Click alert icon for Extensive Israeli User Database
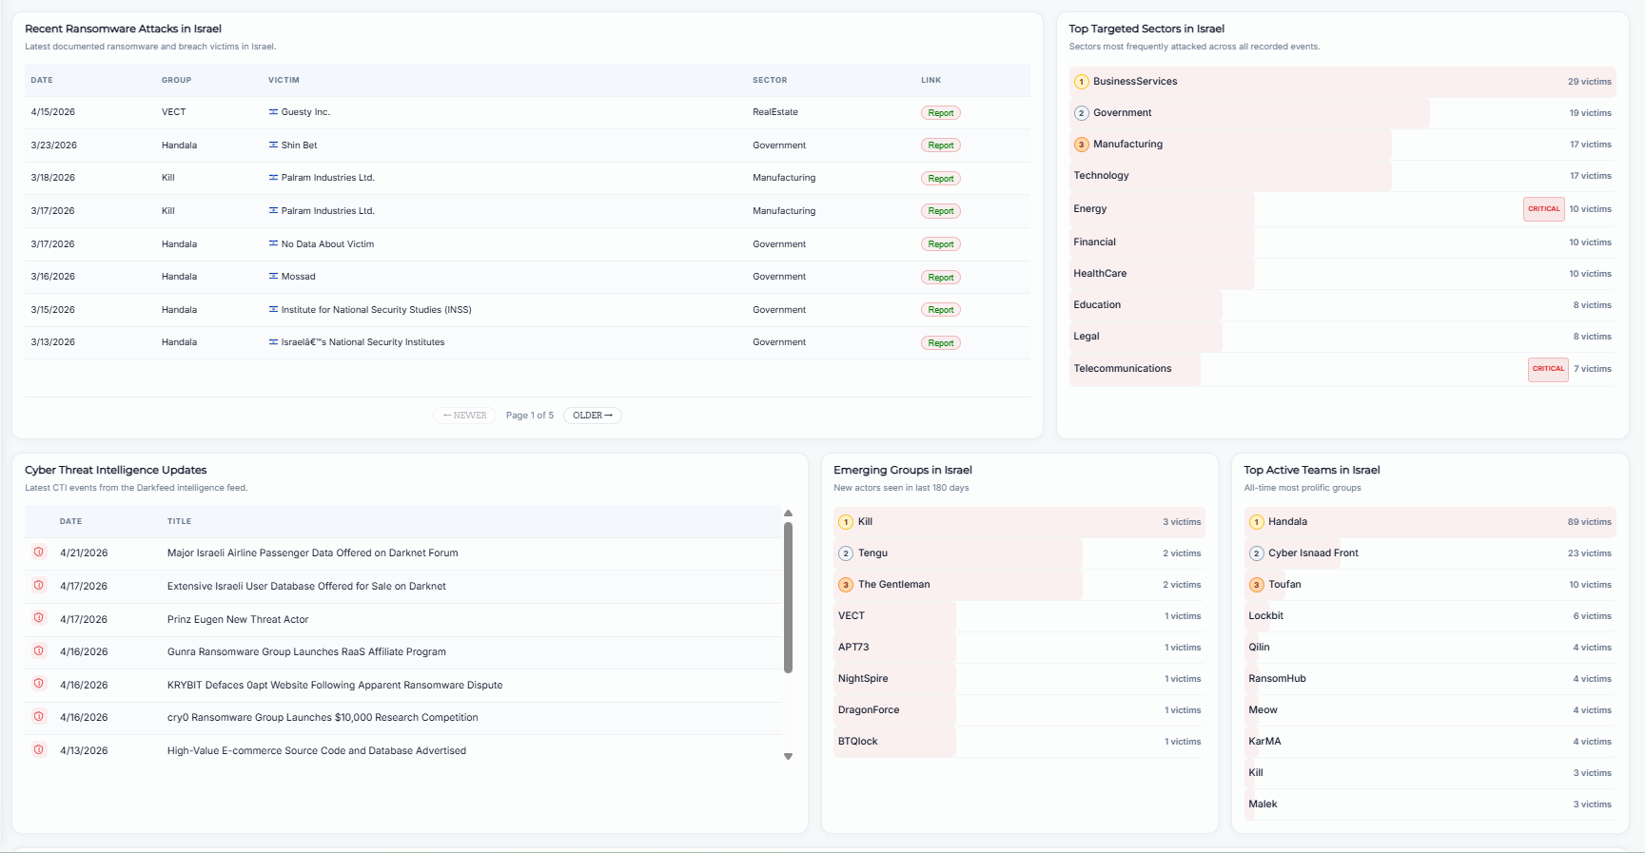This screenshot has width=1645, height=853. [x=39, y=585]
